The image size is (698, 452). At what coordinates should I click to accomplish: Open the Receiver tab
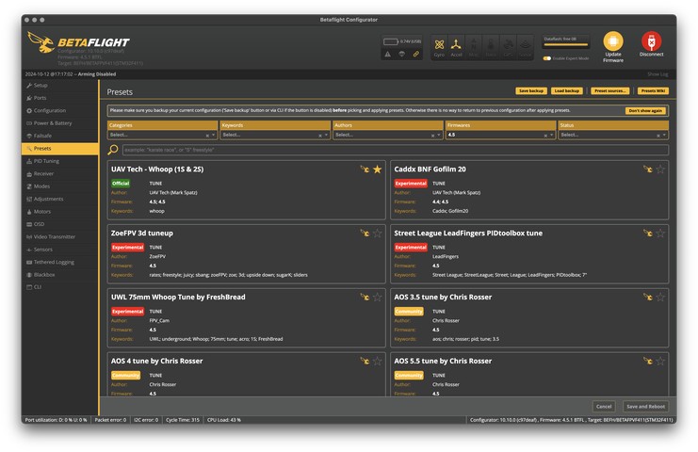pos(59,174)
